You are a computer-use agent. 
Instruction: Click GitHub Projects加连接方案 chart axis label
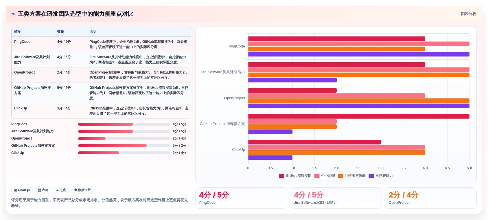(222, 124)
